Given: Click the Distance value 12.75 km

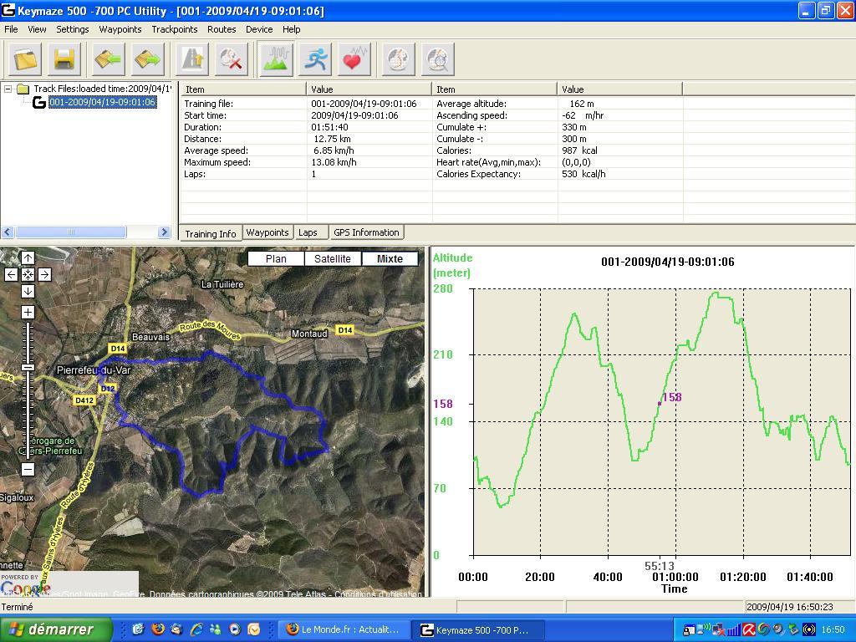Looking at the screenshot, I should 332,140.
